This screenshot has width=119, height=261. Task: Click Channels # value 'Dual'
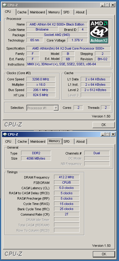(x=97, y=153)
